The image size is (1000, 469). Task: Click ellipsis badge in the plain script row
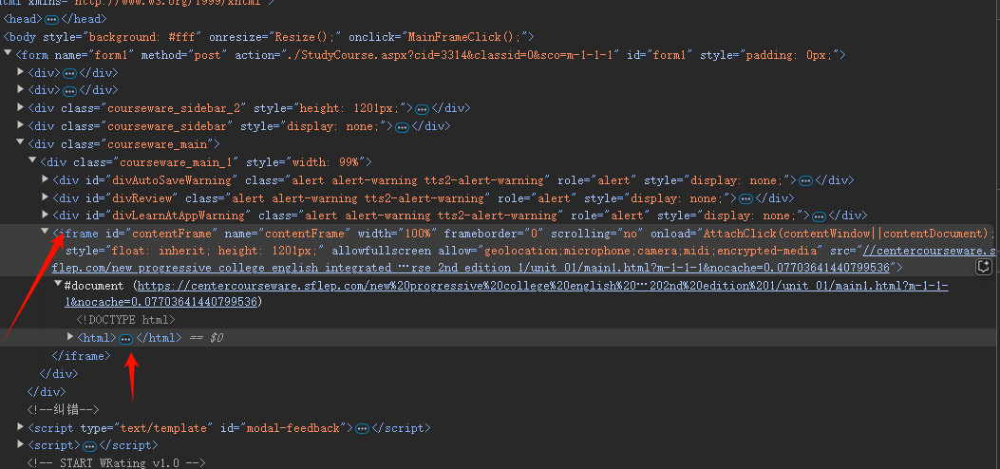pos(90,445)
